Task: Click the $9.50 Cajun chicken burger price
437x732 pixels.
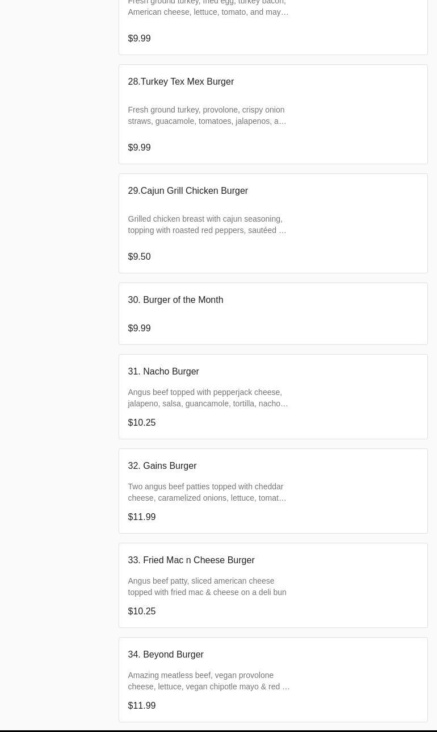Action: (139, 257)
